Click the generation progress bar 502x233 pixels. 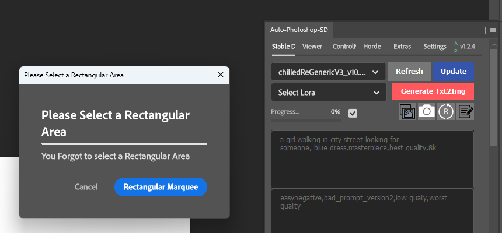pos(306,121)
